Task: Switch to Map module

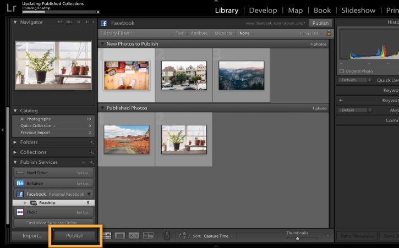Action: point(295,10)
